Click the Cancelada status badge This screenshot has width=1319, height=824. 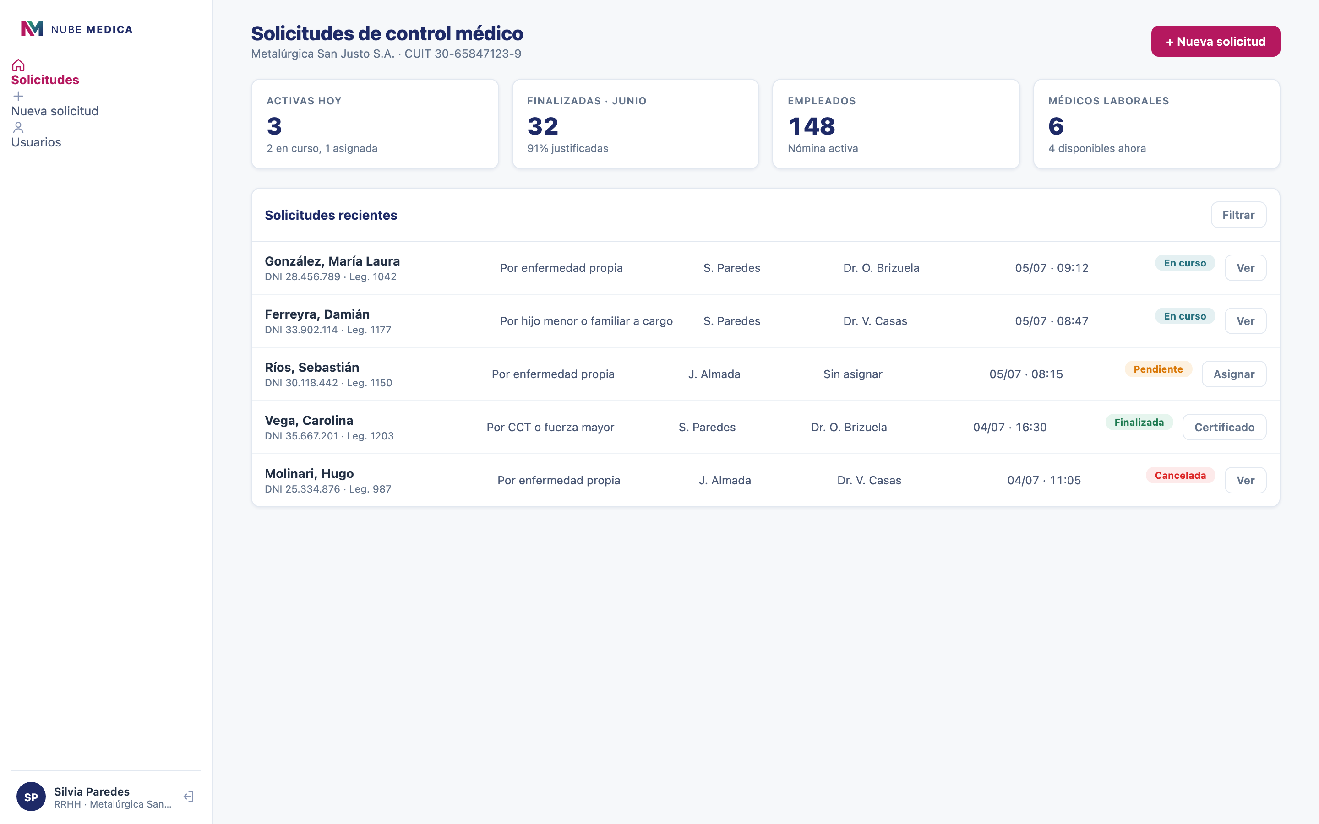[1181, 475]
